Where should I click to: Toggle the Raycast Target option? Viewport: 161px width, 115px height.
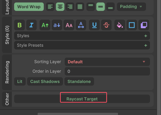pos(82,99)
